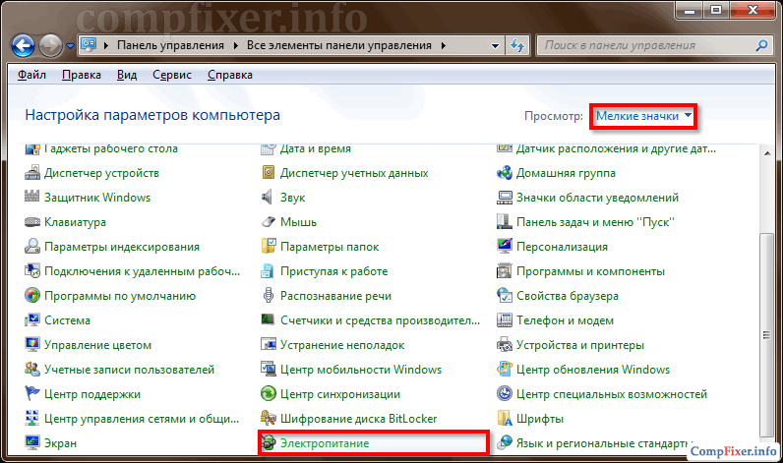
Task: Open Параметры папок icon
Action: click(x=269, y=247)
